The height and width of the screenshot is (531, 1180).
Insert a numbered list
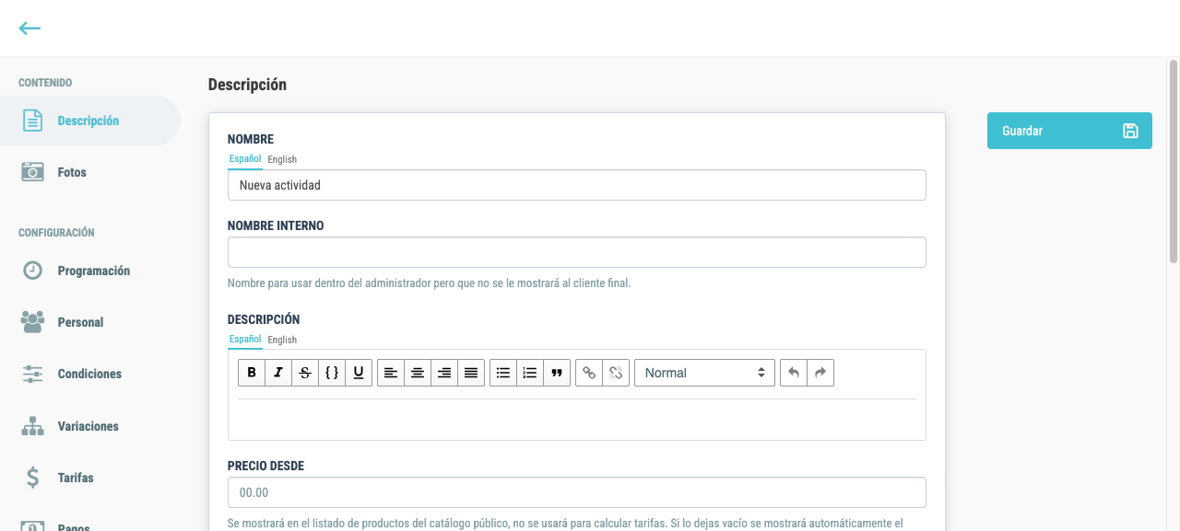[530, 373]
